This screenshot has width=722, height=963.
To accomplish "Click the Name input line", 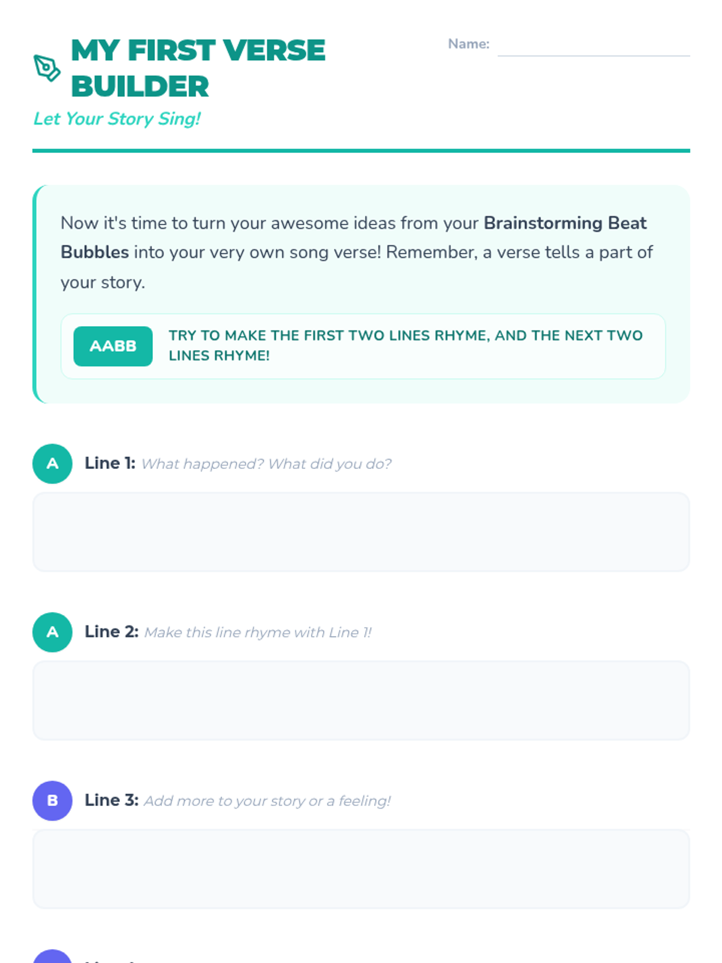I will pyautogui.click(x=593, y=45).
